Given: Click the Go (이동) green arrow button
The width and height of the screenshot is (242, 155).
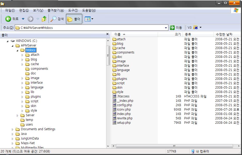Looking at the screenshot, I should (x=172, y=28).
